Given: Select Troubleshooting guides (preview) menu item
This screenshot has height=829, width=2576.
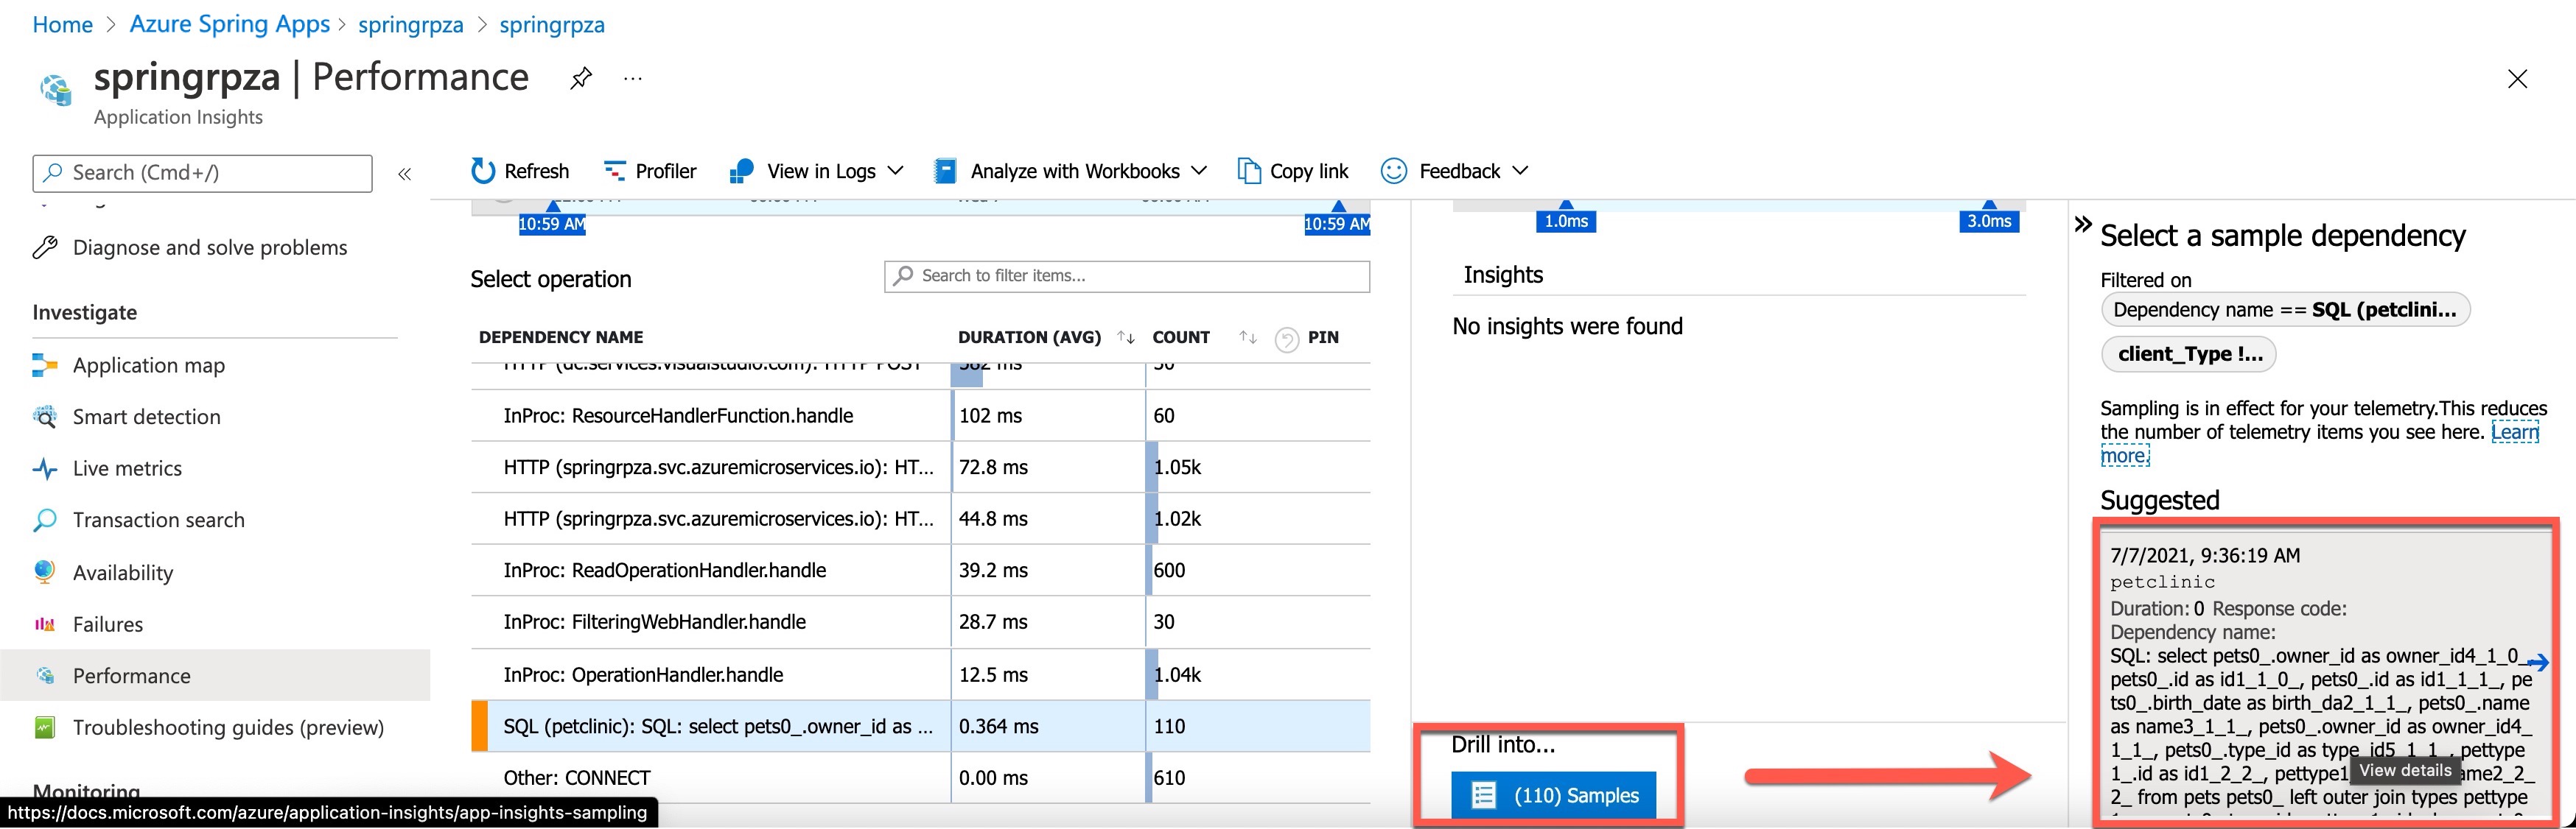Looking at the screenshot, I should click(228, 727).
